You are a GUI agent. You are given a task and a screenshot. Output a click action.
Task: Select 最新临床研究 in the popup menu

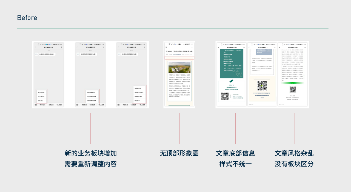(139, 96)
